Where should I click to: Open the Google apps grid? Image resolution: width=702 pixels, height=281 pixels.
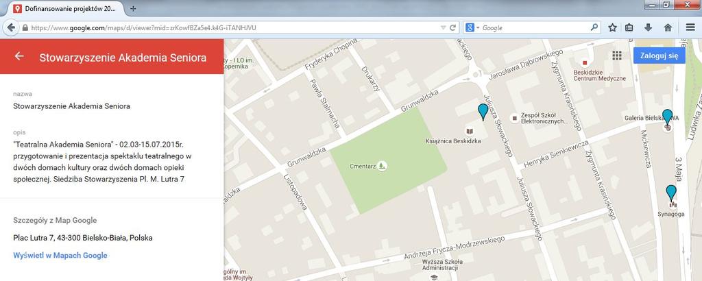617,56
